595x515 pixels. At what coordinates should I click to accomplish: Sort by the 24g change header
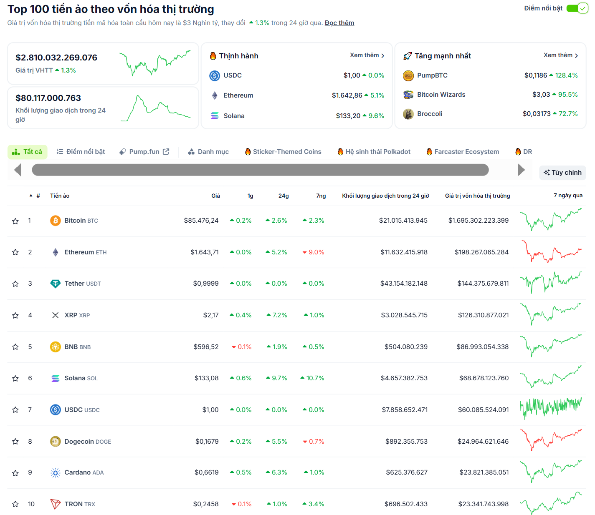tap(284, 196)
